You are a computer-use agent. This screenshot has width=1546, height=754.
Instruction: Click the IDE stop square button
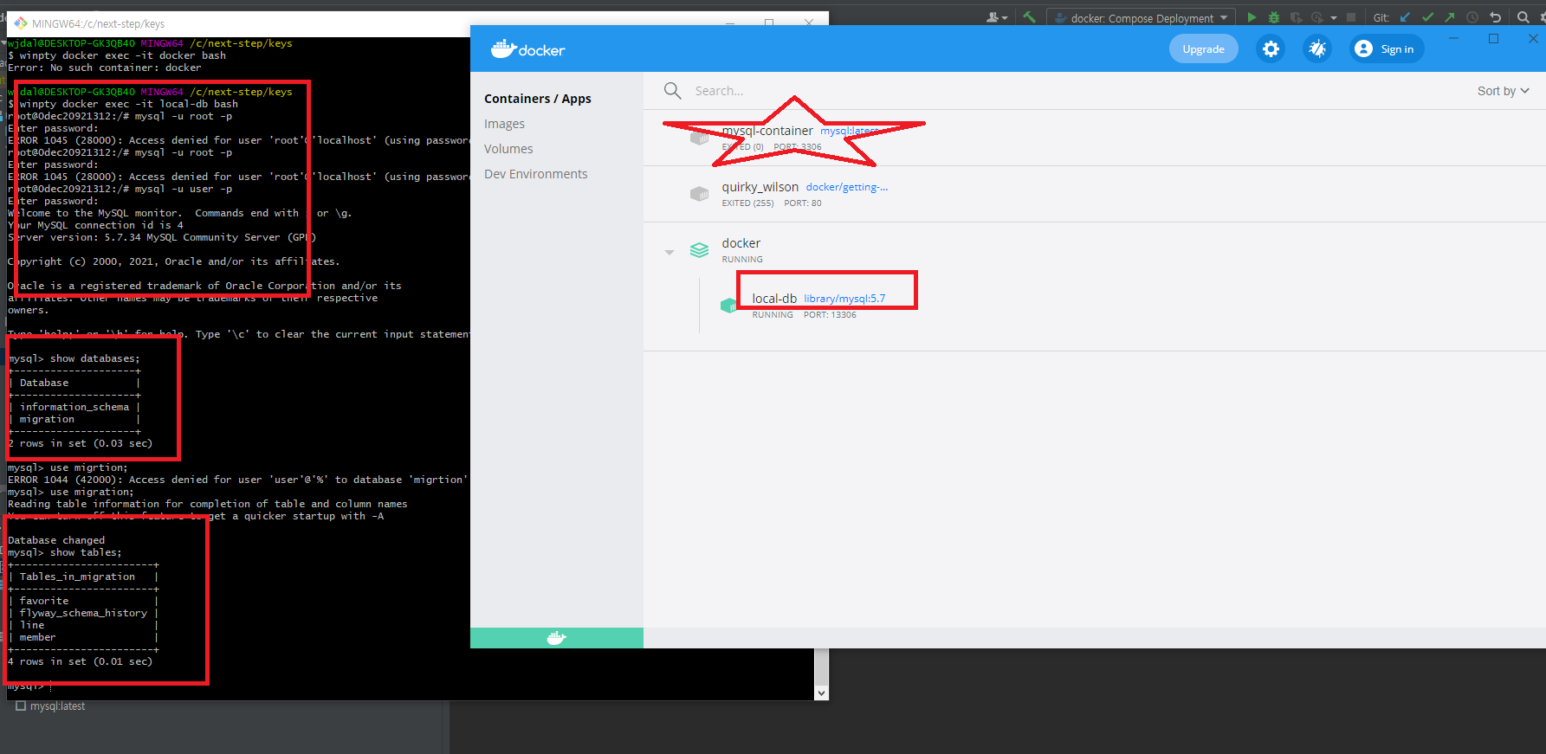coord(1351,17)
